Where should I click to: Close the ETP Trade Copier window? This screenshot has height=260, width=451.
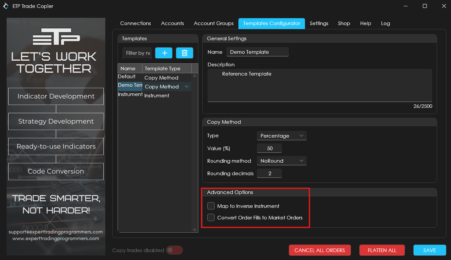tap(444, 6)
